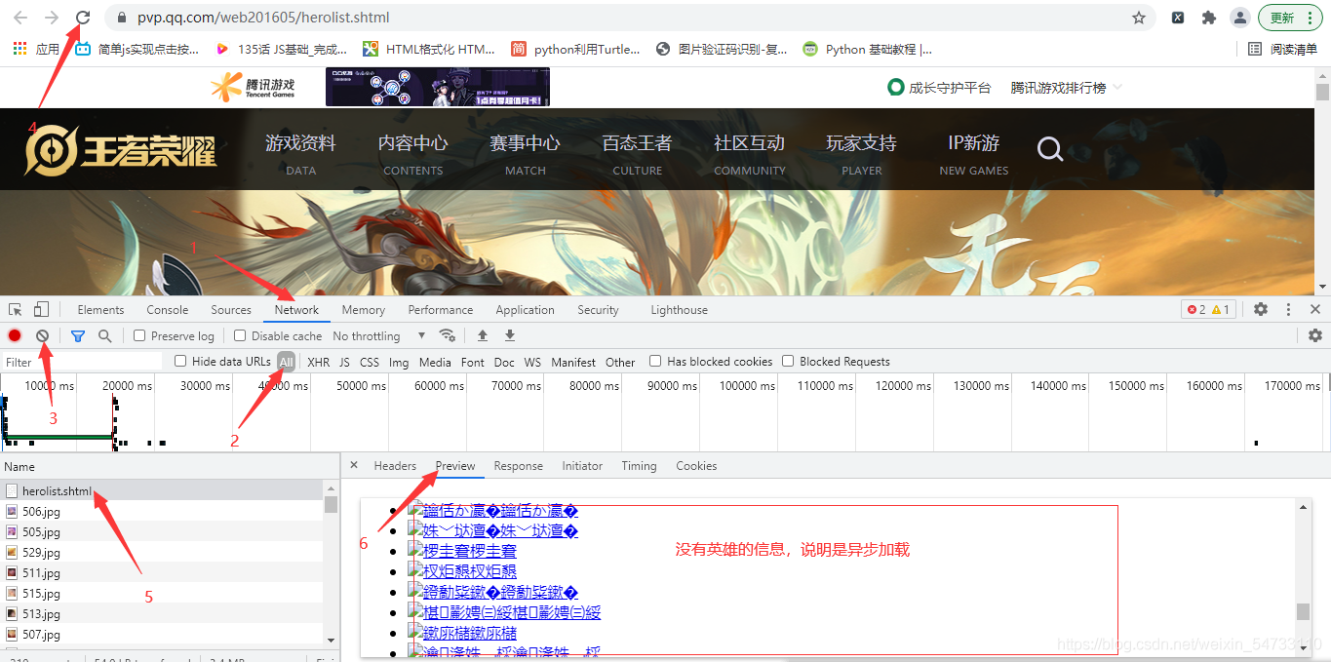Screen dimensions: 1331x662
Task: Switch to the Performance tab
Action: 441,310
